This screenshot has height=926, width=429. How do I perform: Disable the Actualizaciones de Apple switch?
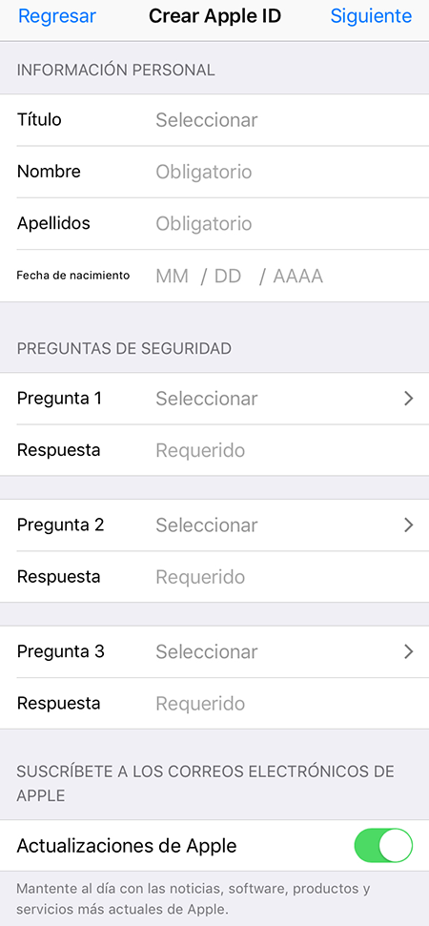(x=383, y=845)
